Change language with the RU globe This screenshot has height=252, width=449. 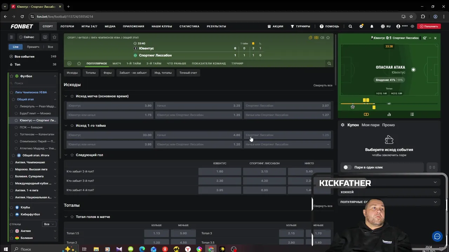click(386, 26)
